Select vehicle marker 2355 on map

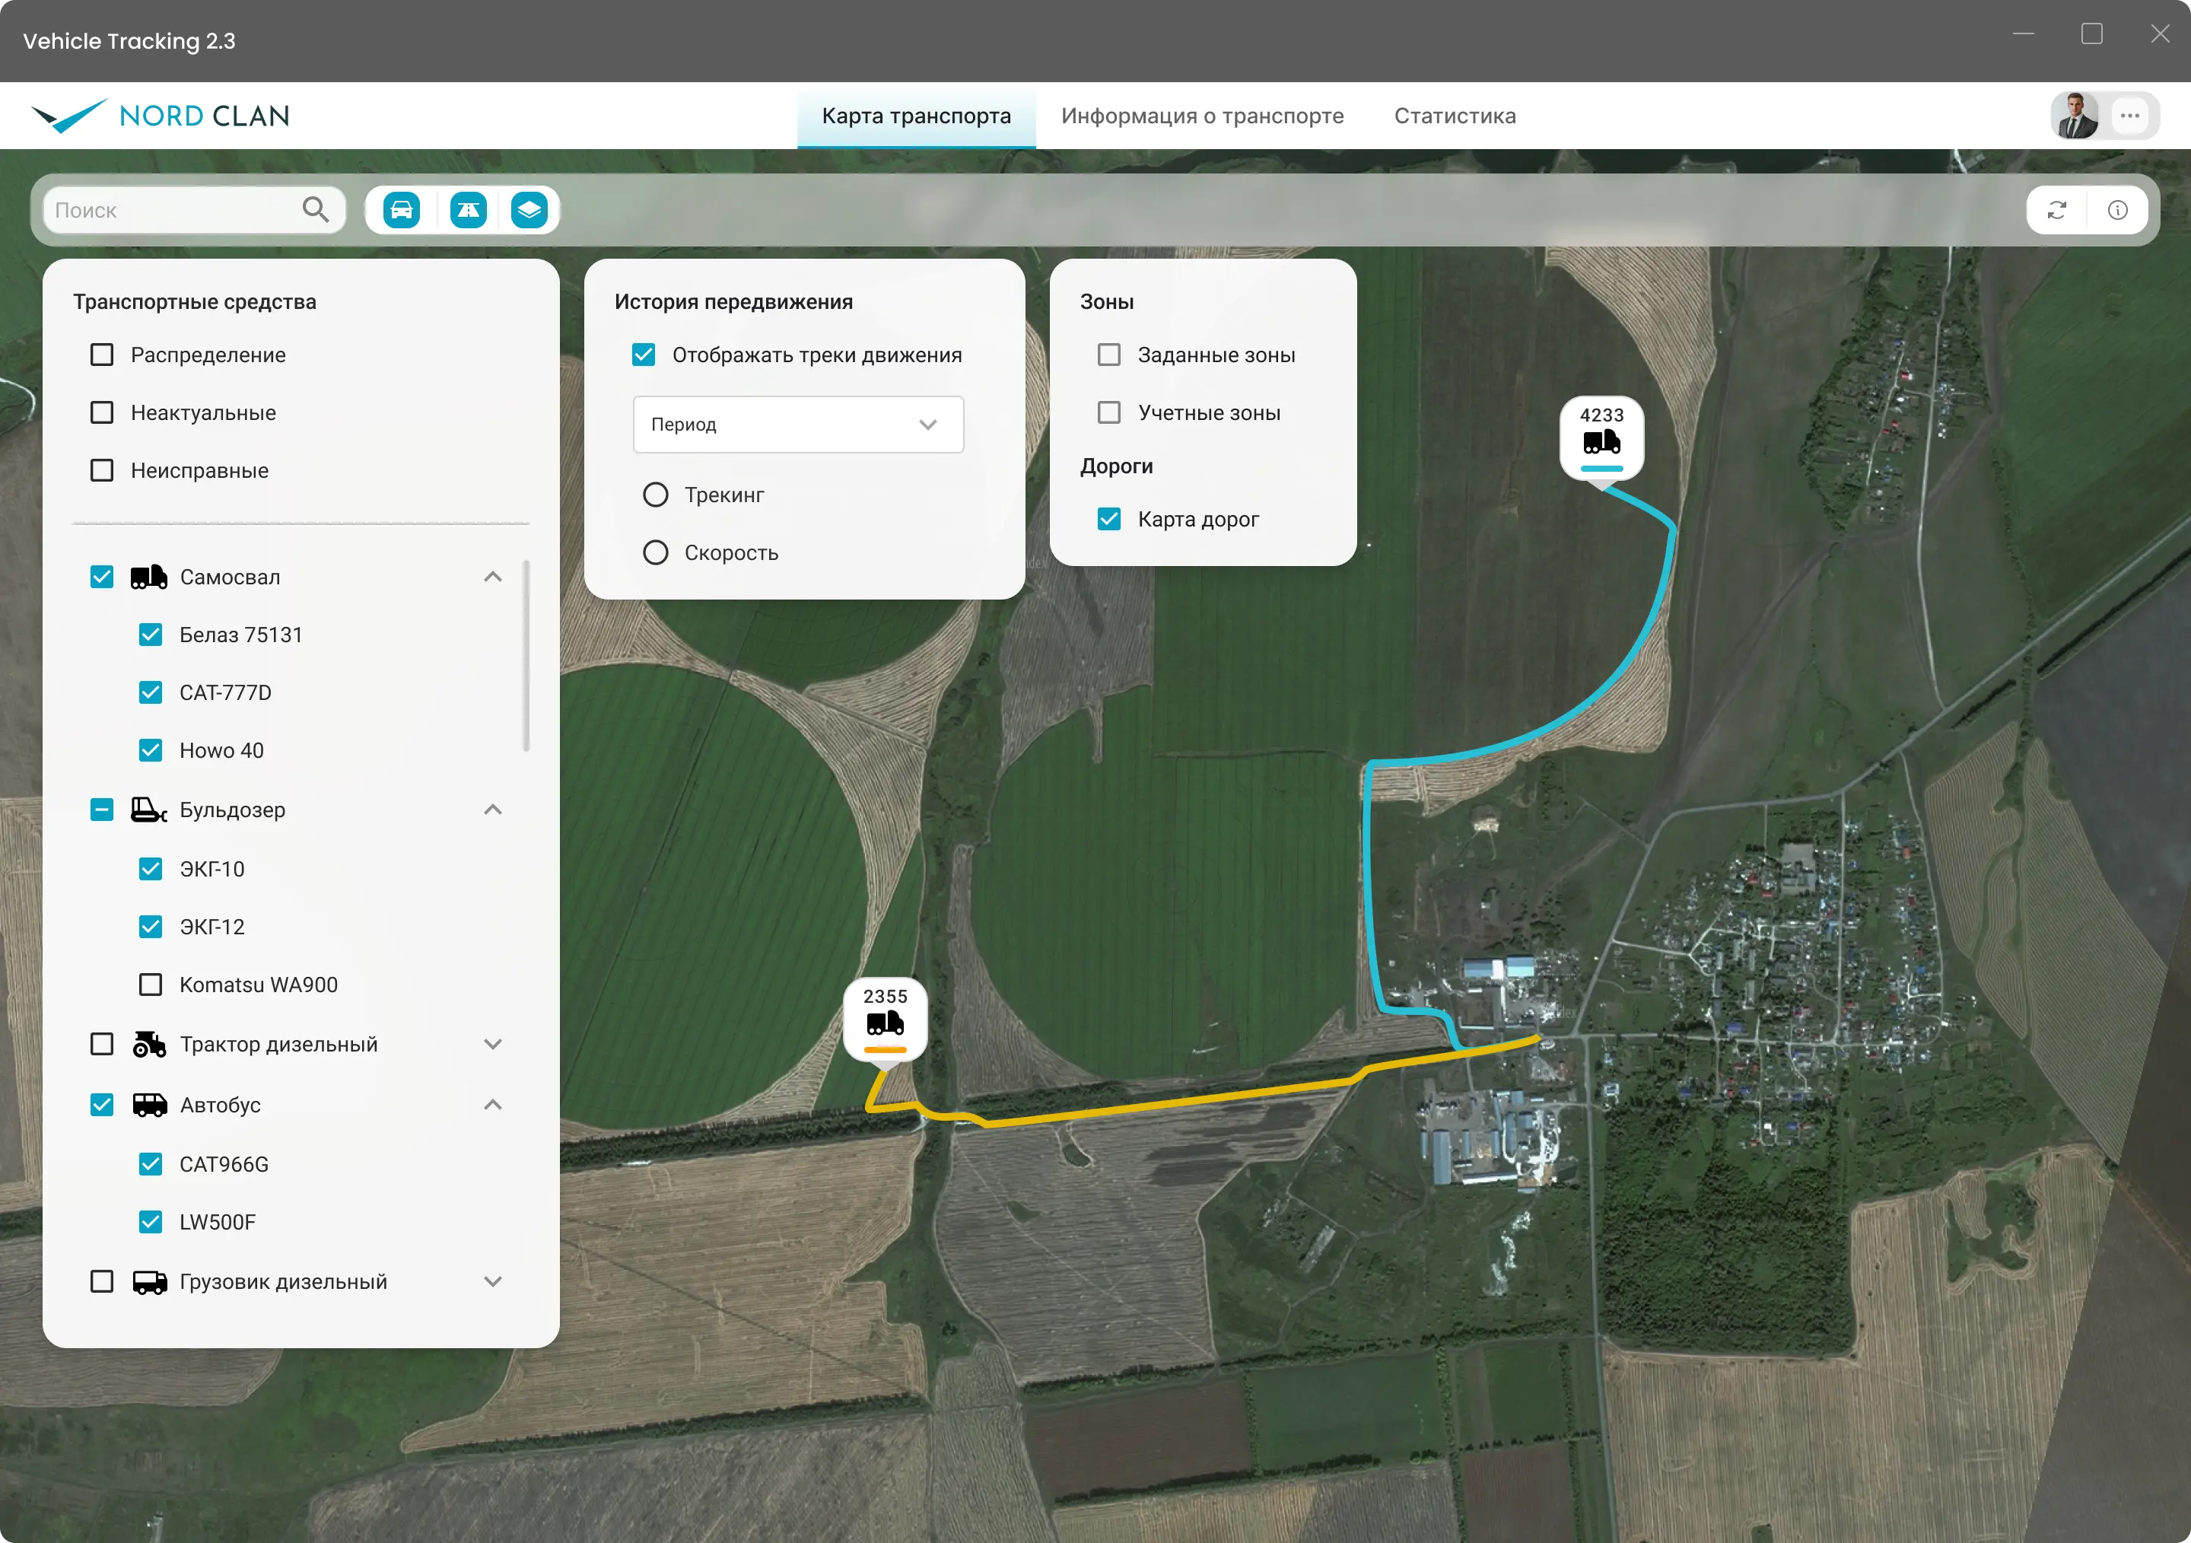click(x=885, y=1020)
